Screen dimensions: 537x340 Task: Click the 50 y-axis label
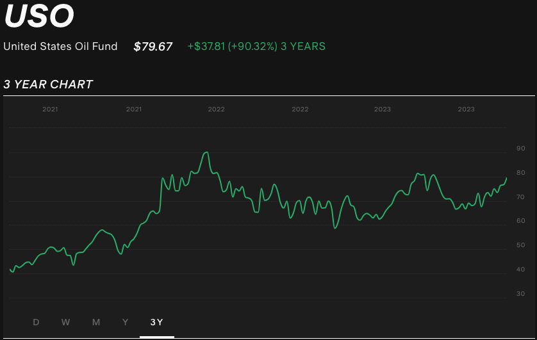click(x=520, y=245)
